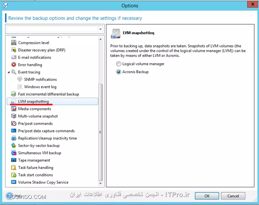
Task: Click the LVM snapshotting list icon
Action: click(x=13, y=101)
